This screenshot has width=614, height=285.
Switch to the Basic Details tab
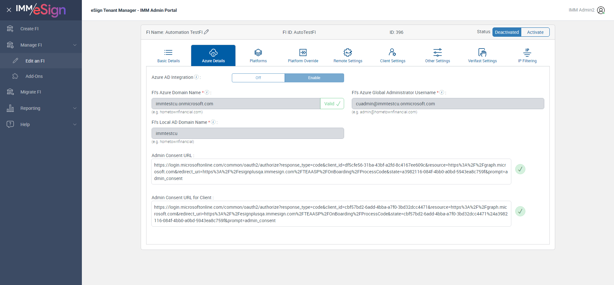click(169, 56)
